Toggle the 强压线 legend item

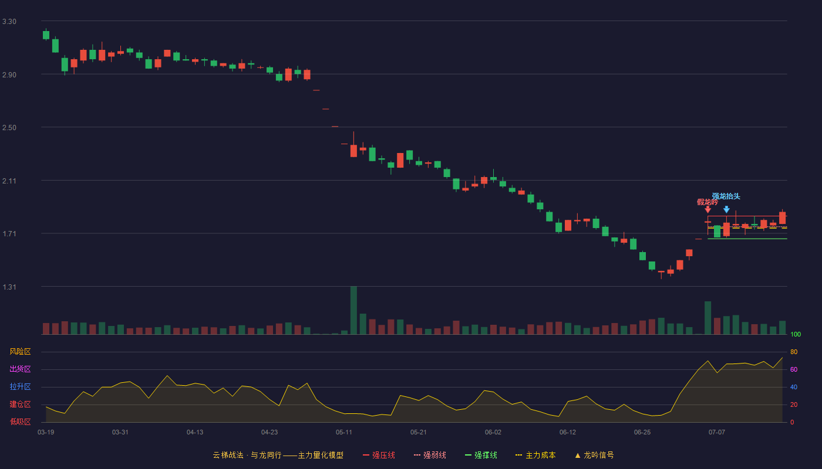tap(379, 455)
